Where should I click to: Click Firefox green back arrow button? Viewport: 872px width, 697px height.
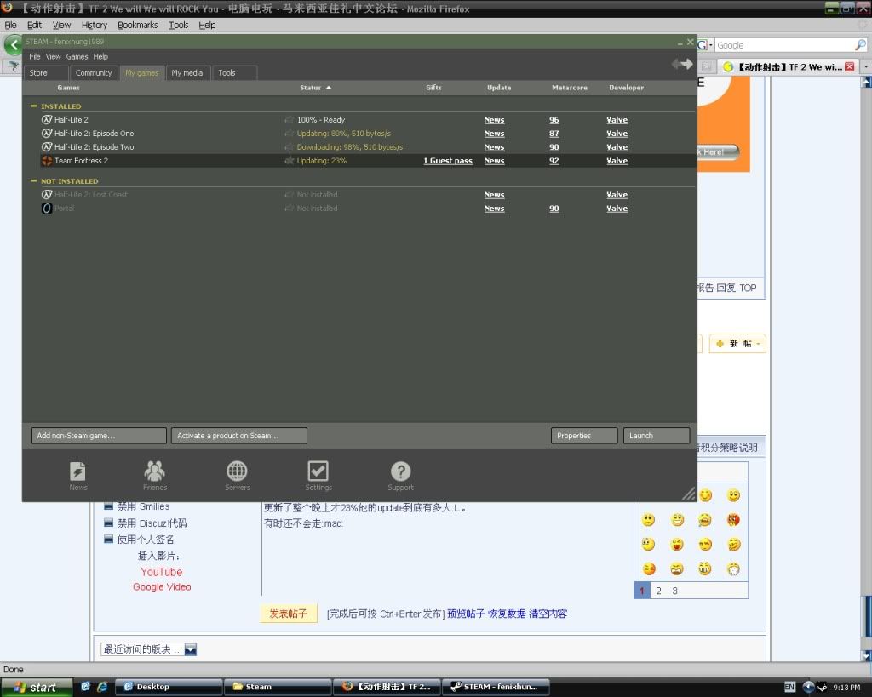coord(12,45)
